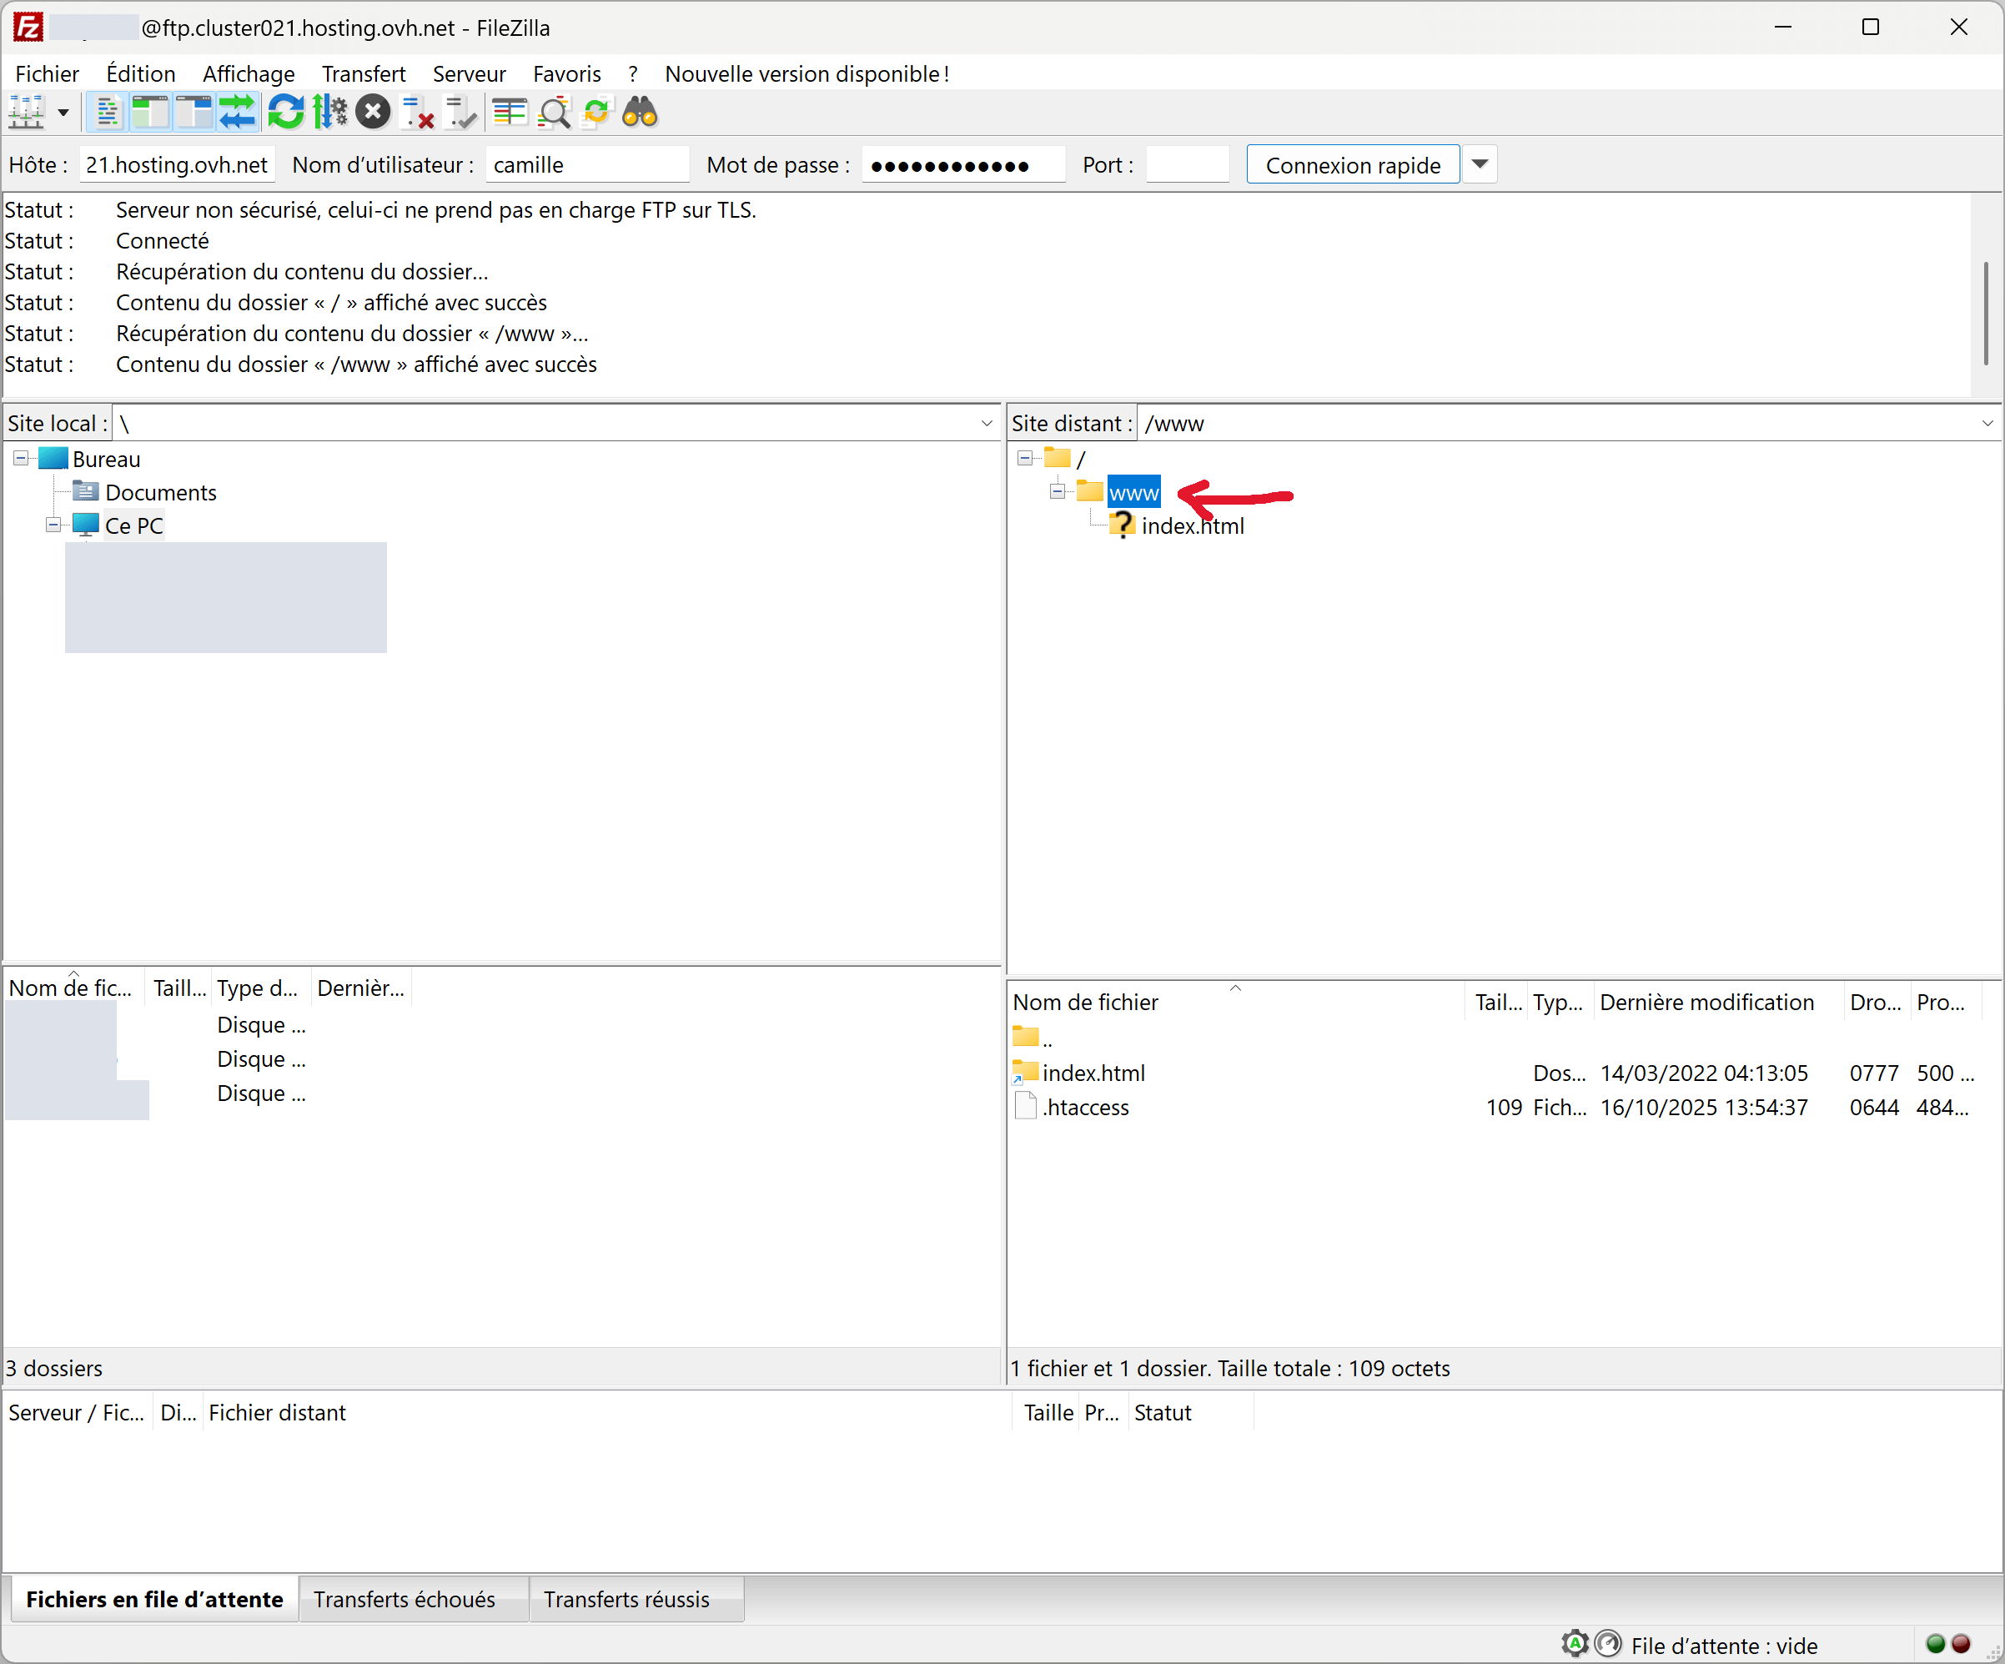Collapse the www folder in remote tree

[x=1057, y=491]
